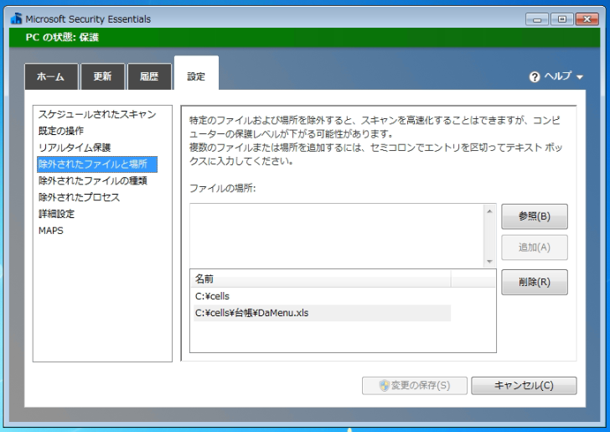Click the text box scrollbar down arrow
Image resolution: width=610 pixels, height=432 pixels.
[x=489, y=261]
